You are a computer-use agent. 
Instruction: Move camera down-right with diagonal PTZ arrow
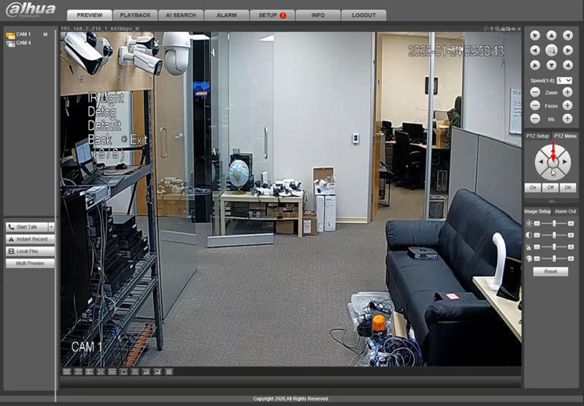click(x=568, y=66)
